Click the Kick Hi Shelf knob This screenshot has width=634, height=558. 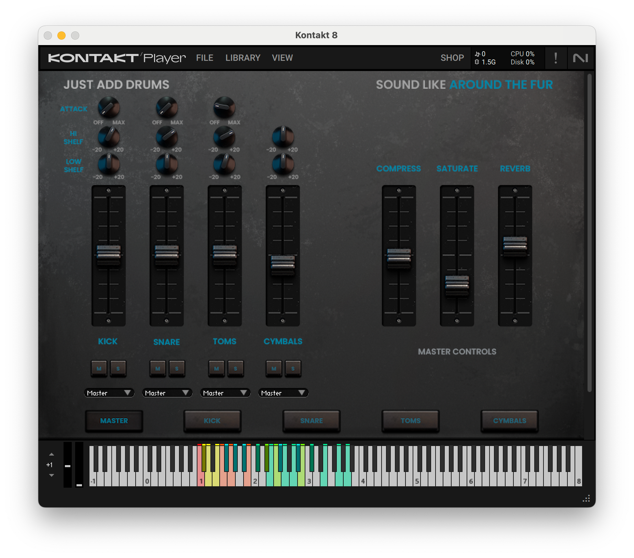(109, 137)
